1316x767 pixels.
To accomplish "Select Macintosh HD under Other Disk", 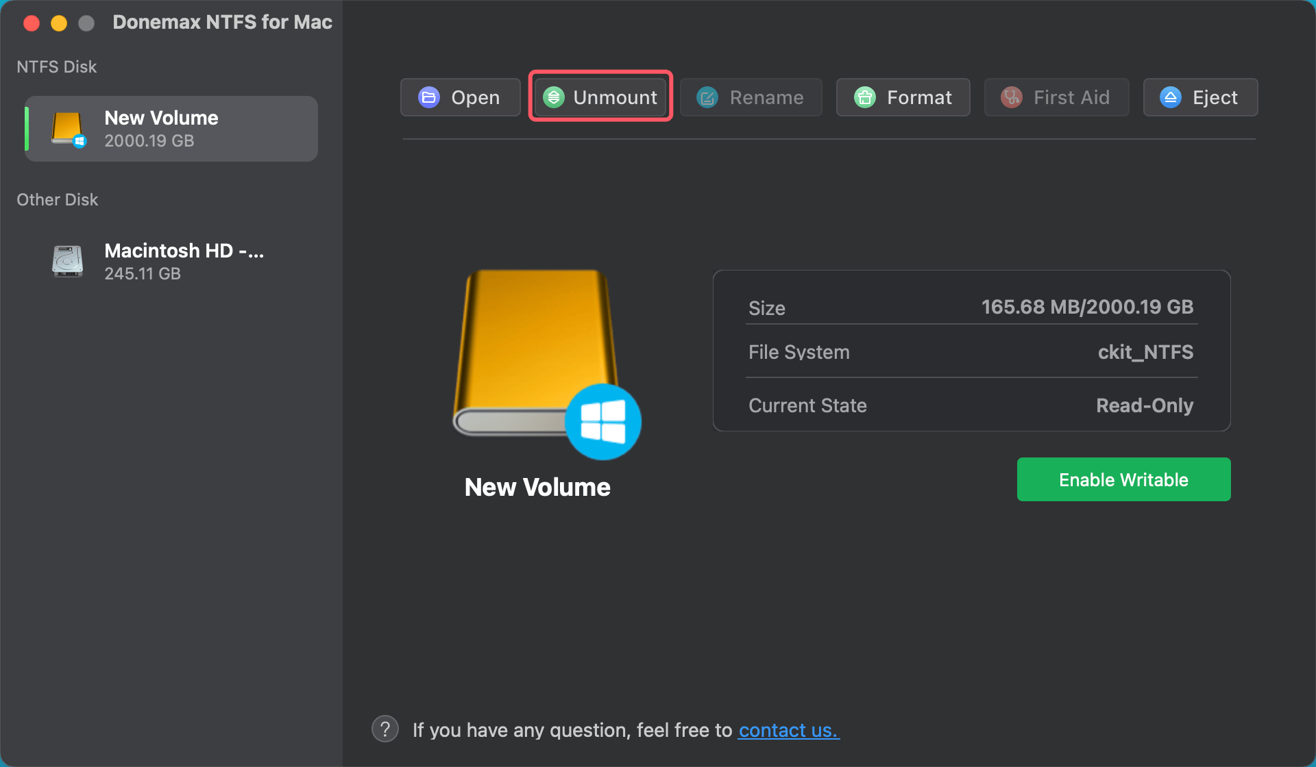I will 171,261.
